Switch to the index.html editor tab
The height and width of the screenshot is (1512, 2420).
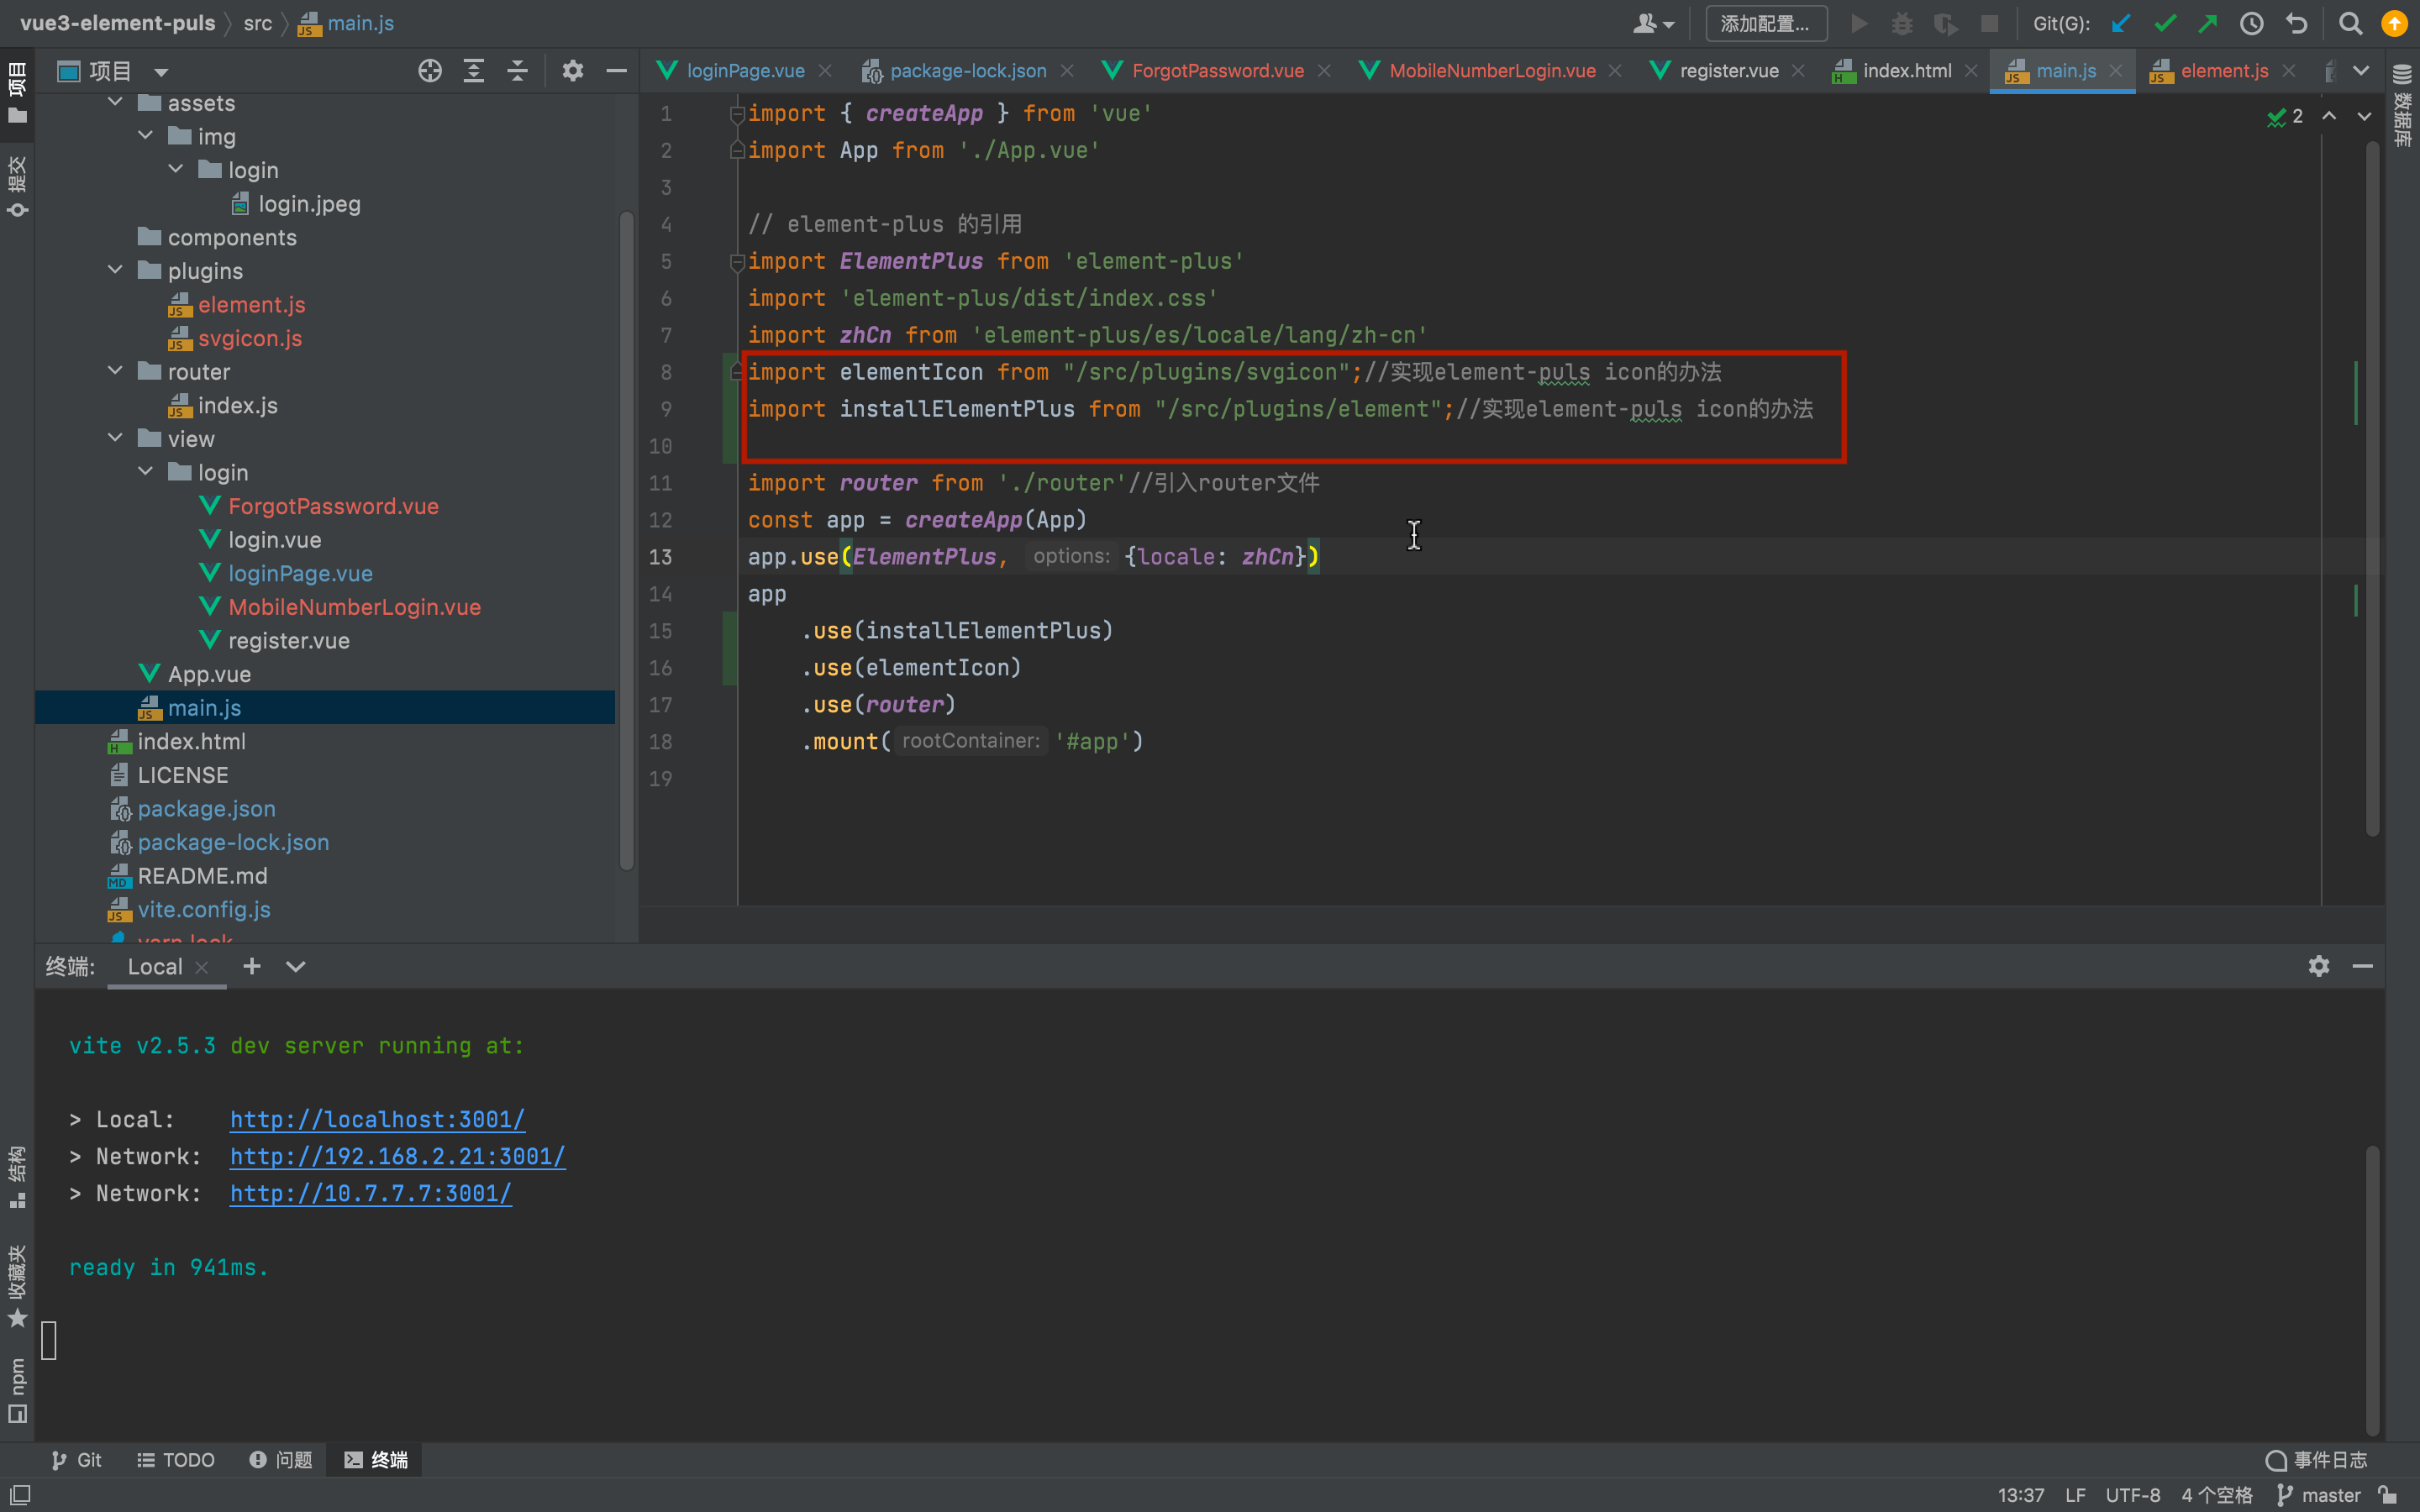(x=1906, y=71)
